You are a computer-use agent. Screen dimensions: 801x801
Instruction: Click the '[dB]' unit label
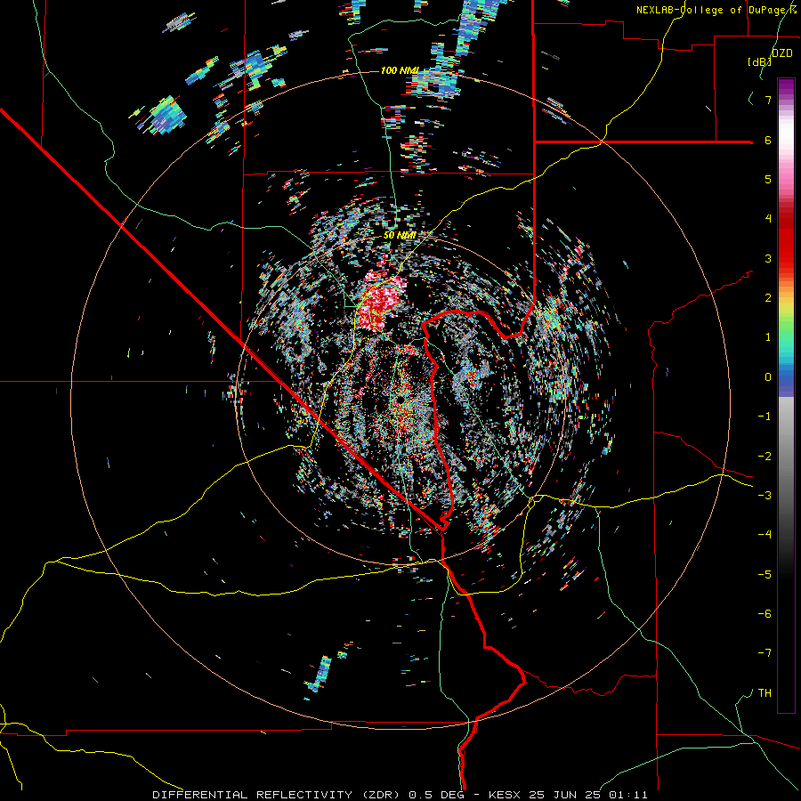760,62
